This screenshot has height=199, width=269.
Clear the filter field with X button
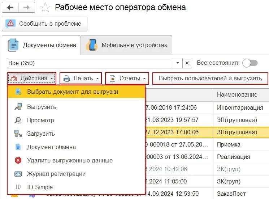187,63
